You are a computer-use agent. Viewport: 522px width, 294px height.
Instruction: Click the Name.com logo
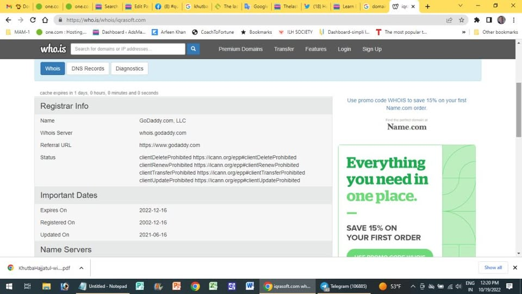tap(407, 127)
